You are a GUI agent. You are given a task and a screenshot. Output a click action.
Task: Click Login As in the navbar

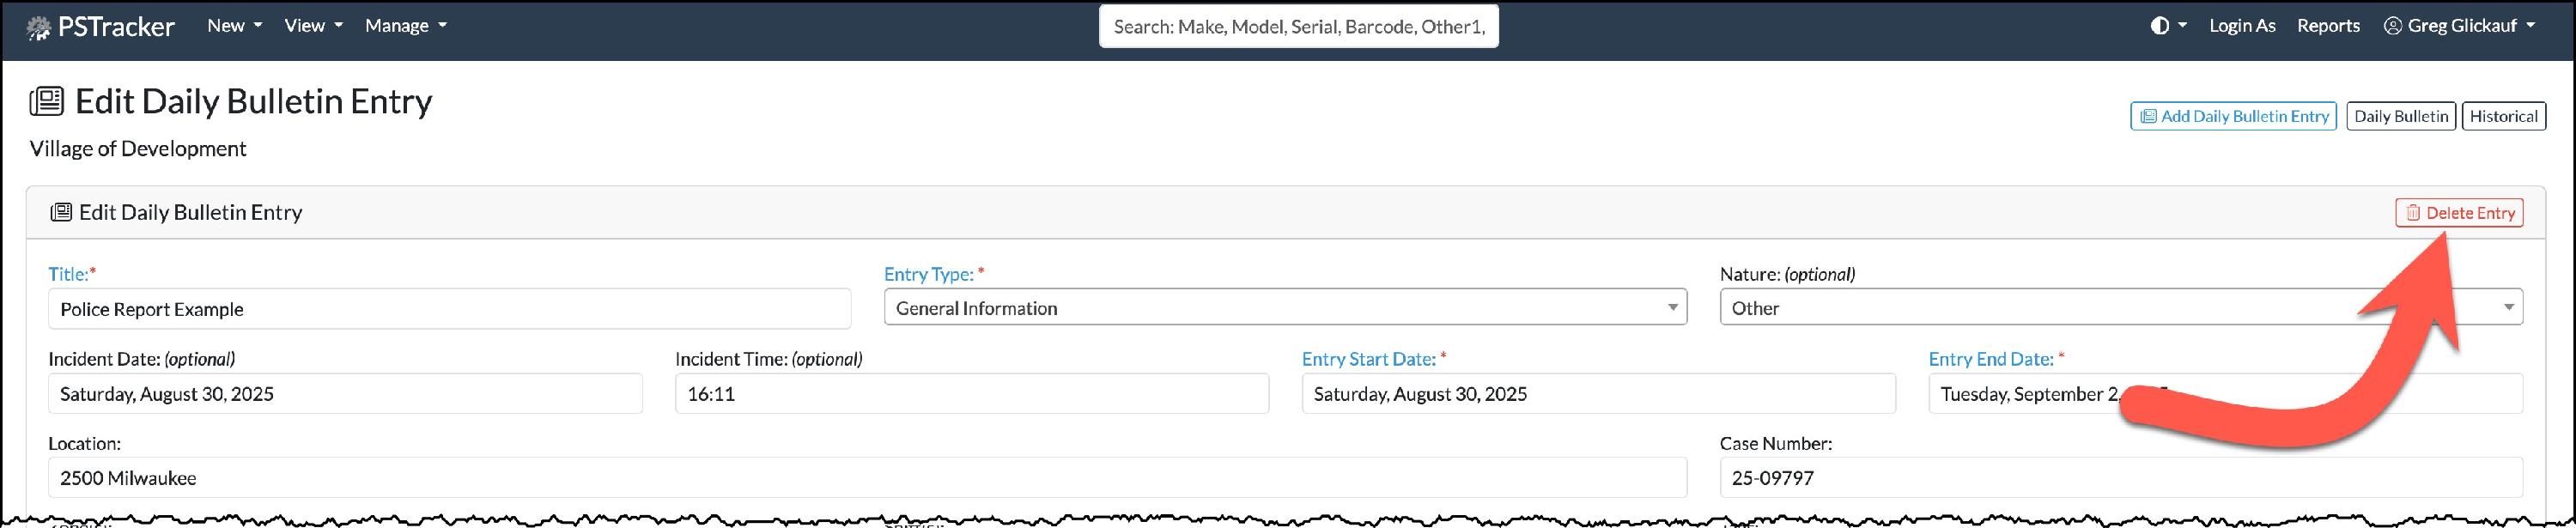[2242, 26]
